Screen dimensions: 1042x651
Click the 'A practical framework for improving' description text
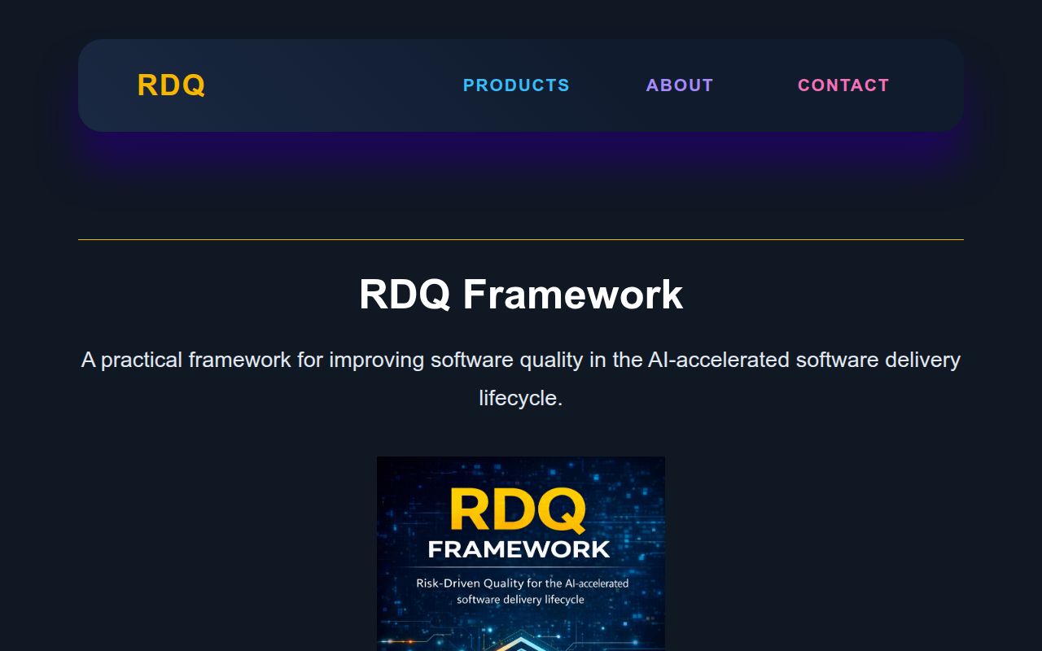point(521,378)
